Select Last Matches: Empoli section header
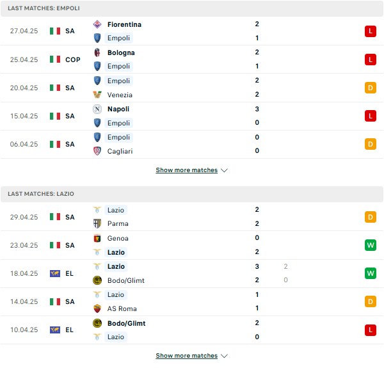 [x=192, y=8]
